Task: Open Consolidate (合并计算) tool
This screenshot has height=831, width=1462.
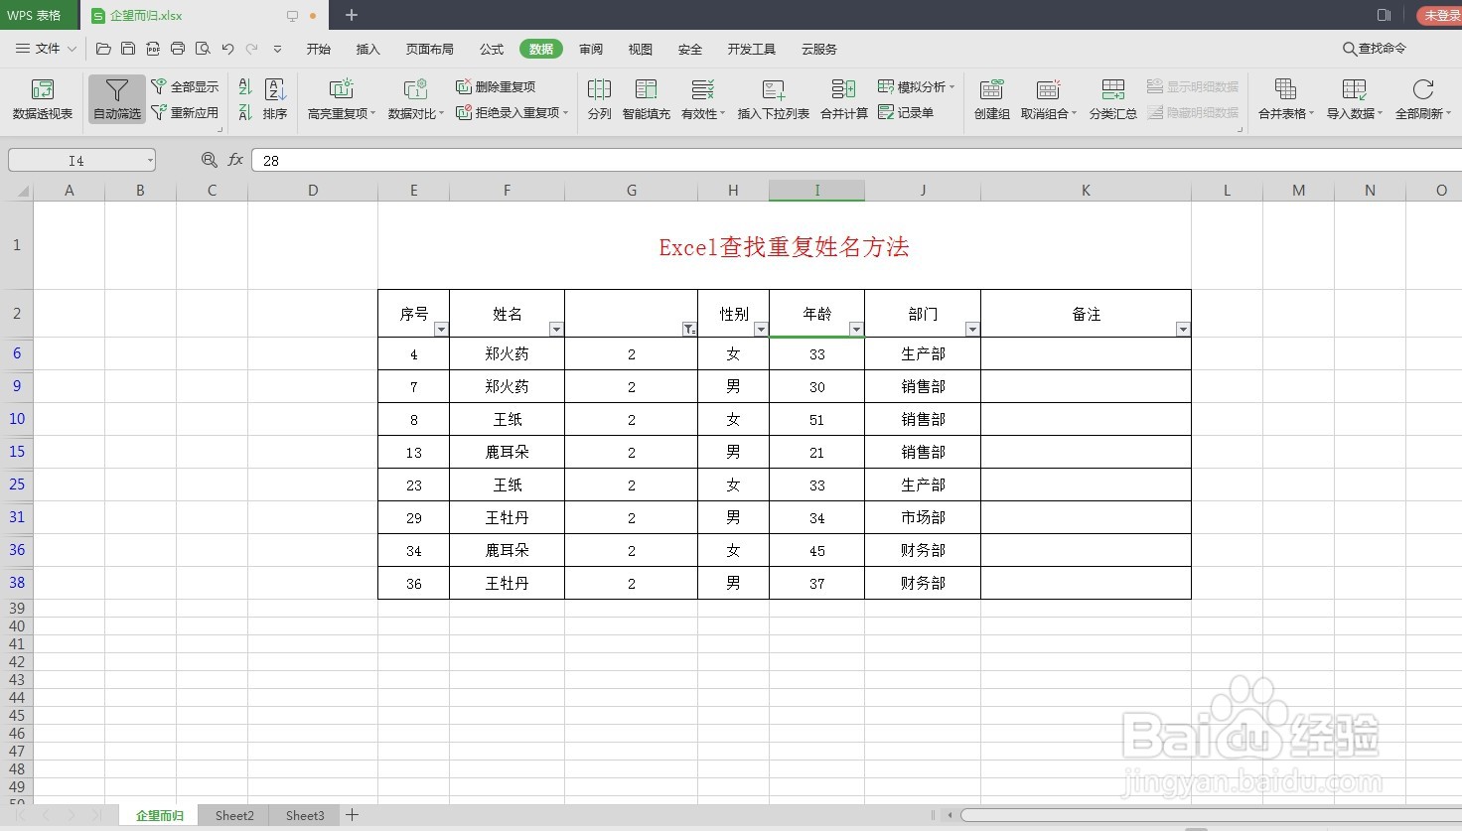Action: coord(843,100)
